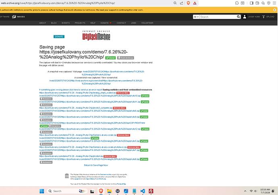Open the browser extensions puzzle icon
The height and width of the screenshot is (195, 278).
click(x=237, y=3)
